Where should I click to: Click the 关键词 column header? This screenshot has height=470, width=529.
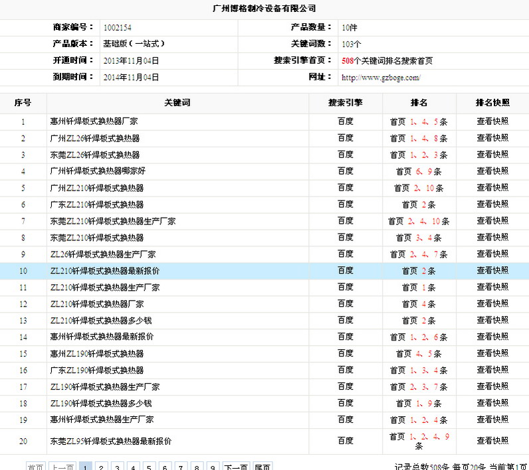point(177,103)
